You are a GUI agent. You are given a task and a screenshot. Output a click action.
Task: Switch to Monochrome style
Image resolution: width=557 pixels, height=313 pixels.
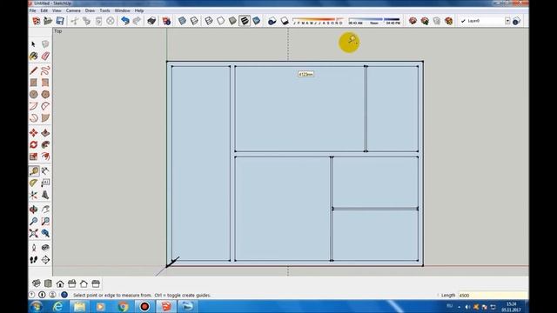tap(256, 21)
